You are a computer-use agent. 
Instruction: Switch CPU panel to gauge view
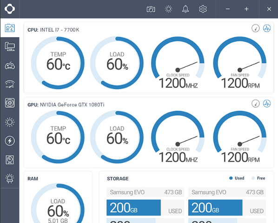[256, 28]
